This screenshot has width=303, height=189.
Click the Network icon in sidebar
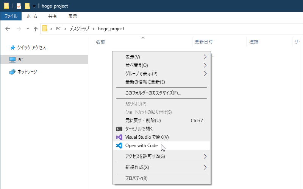coord(12,72)
